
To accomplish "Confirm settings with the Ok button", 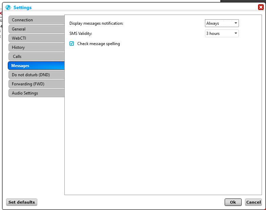I will click(233, 202).
